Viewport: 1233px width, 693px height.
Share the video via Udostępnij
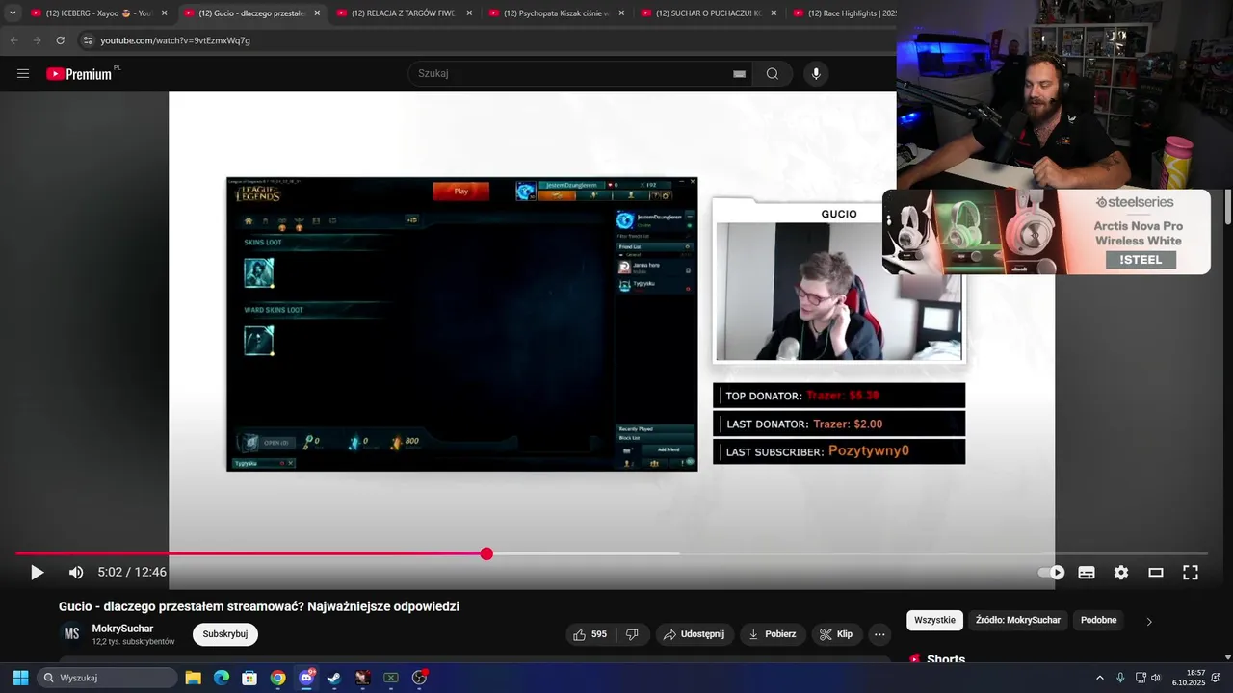(x=695, y=634)
